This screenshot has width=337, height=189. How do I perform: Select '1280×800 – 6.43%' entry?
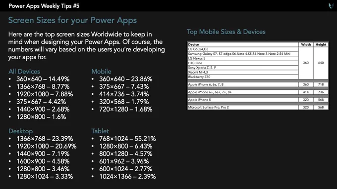[125, 146]
